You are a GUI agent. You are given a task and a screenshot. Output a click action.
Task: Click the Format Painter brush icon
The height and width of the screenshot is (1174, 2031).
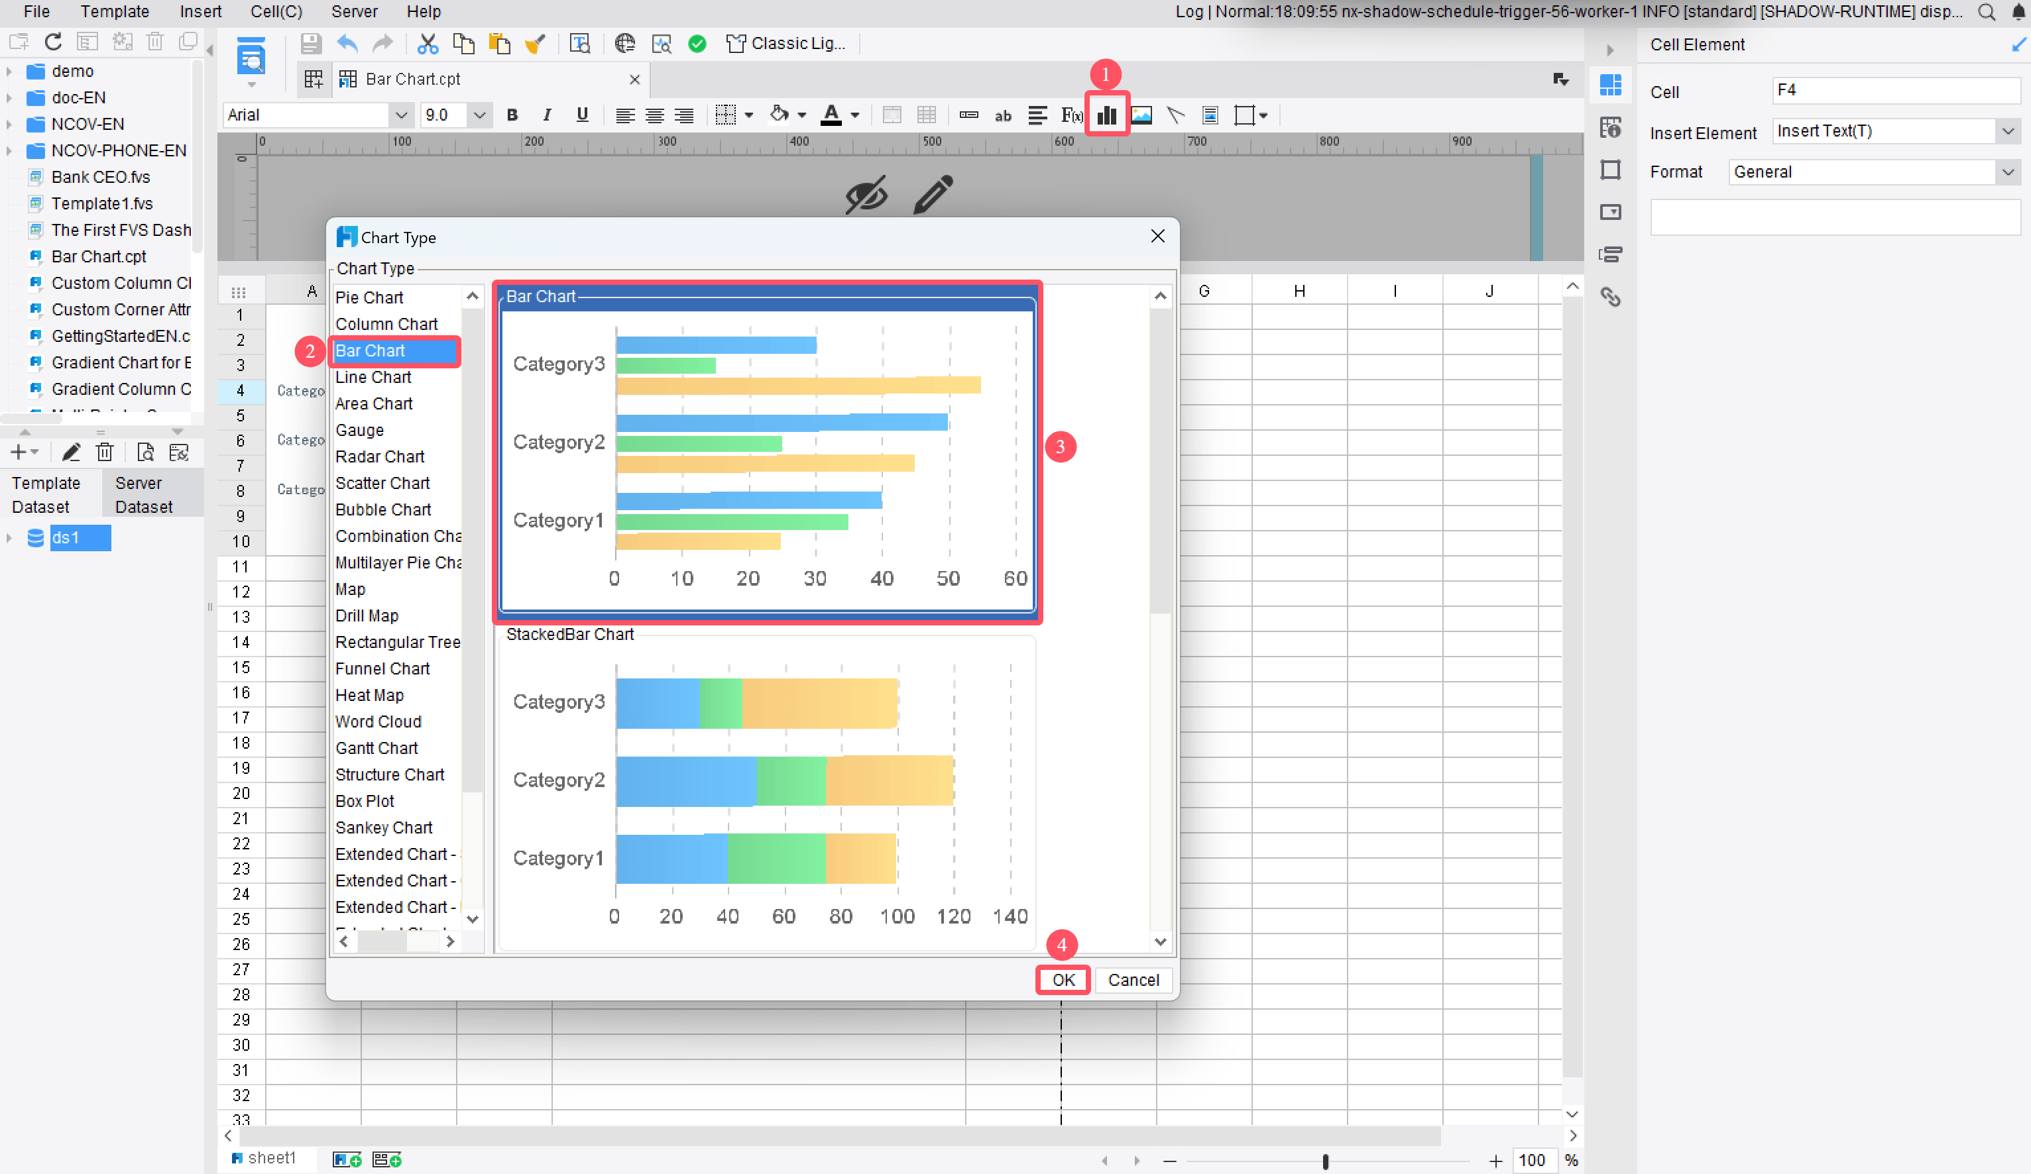534,44
